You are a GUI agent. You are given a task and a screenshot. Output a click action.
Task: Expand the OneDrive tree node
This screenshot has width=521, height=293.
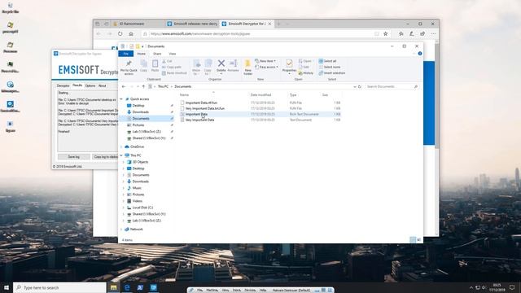(x=121, y=146)
